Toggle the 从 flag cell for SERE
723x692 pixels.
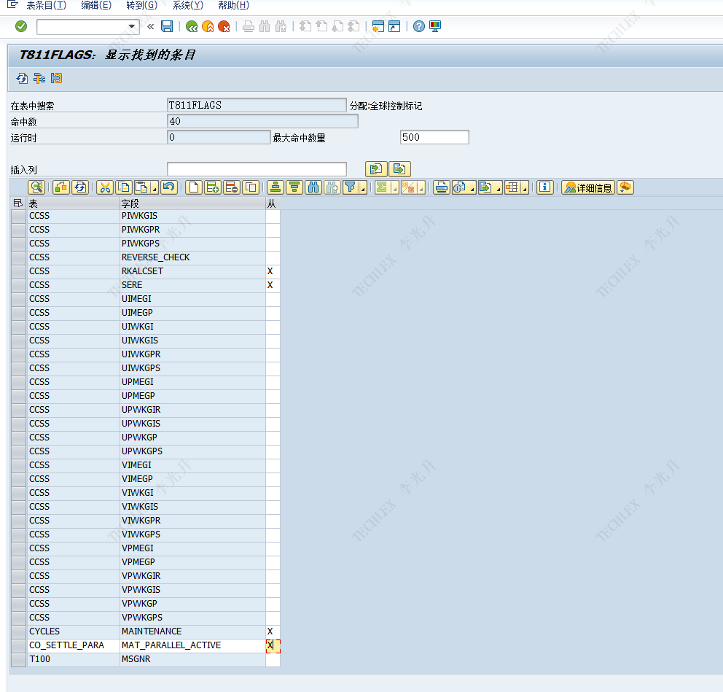[x=273, y=285]
